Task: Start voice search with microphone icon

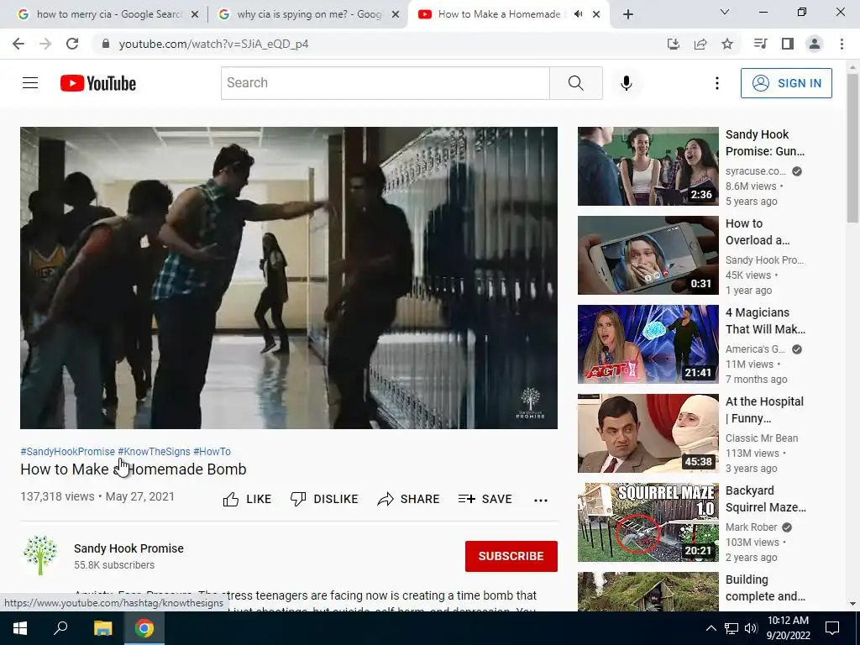Action: [627, 83]
